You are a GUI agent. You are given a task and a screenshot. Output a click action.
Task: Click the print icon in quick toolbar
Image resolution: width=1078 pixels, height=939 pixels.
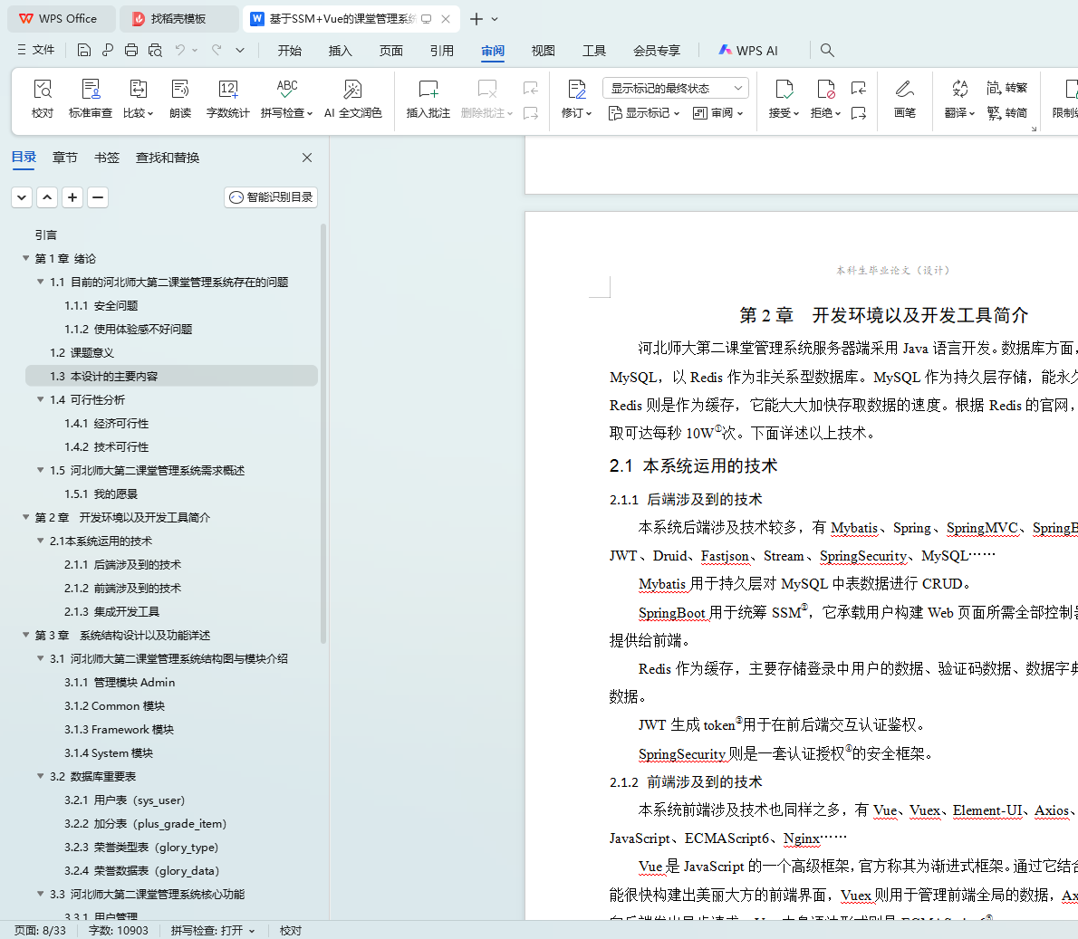[x=131, y=50]
